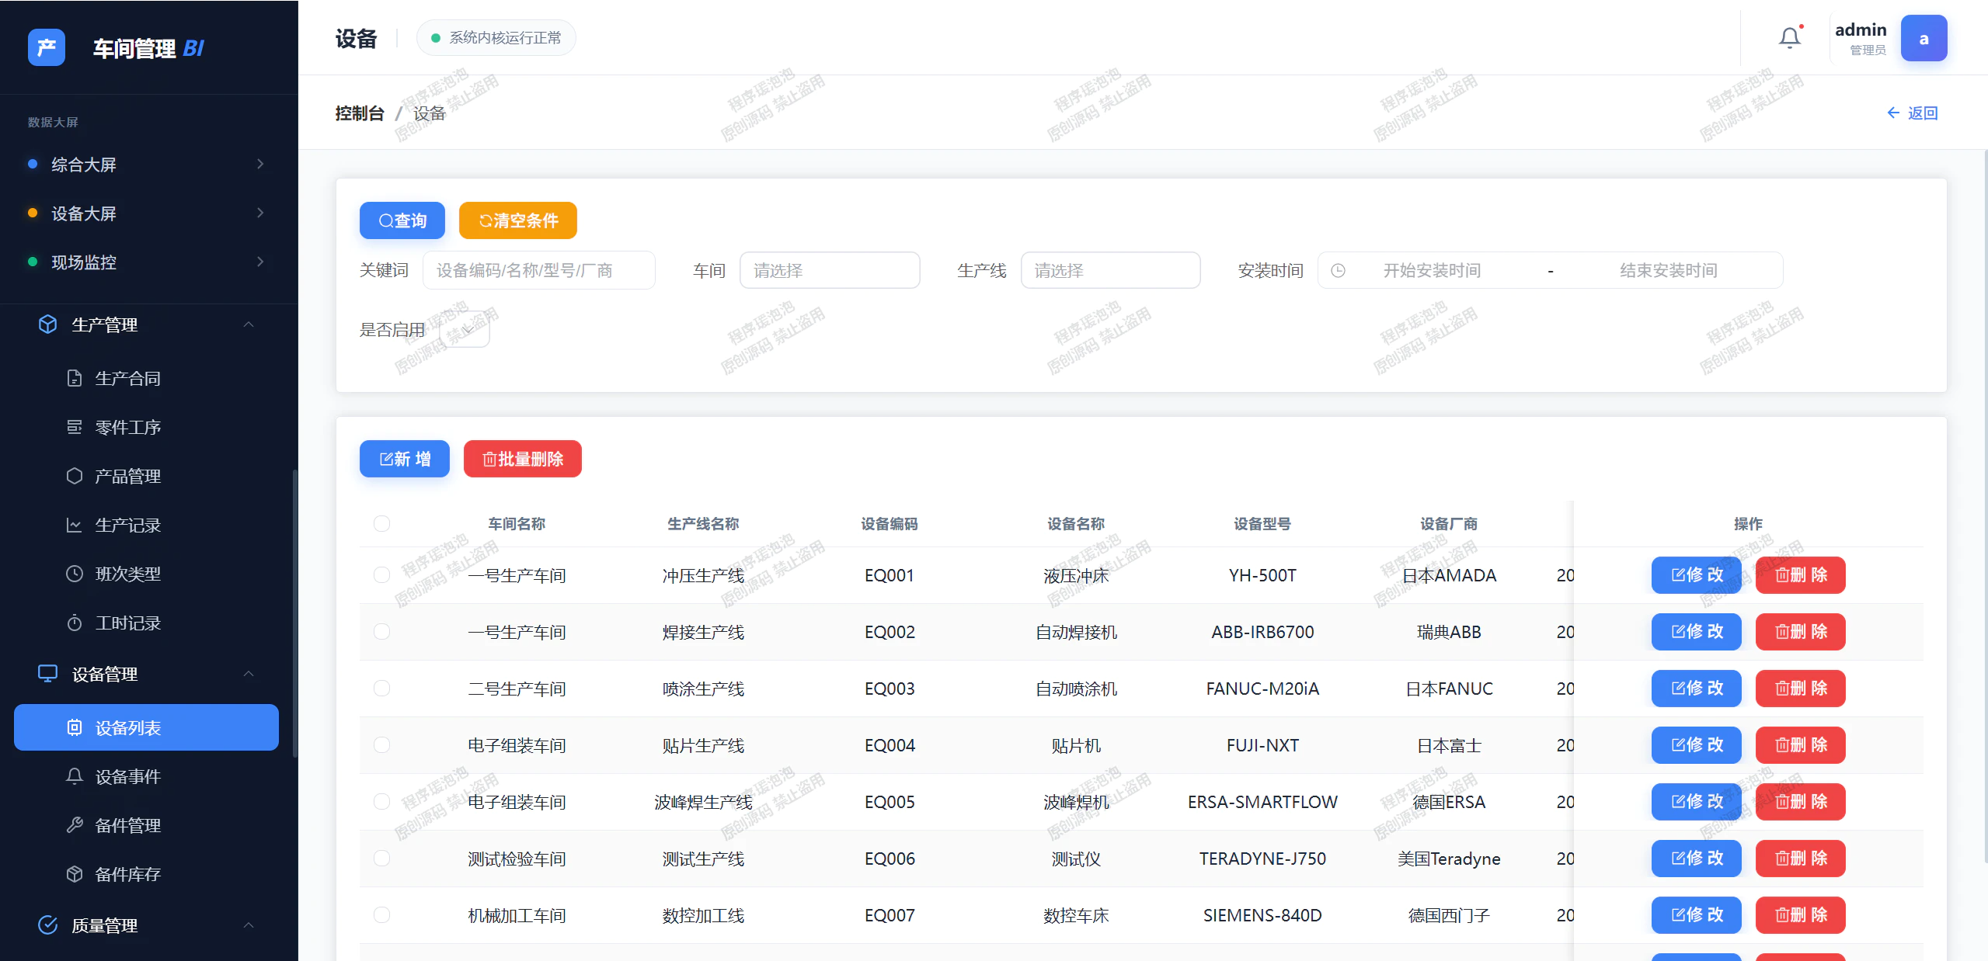The image size is (1988, 961).
Task: Click the trash icon on 批量删除 button
Action: (489, 460)
